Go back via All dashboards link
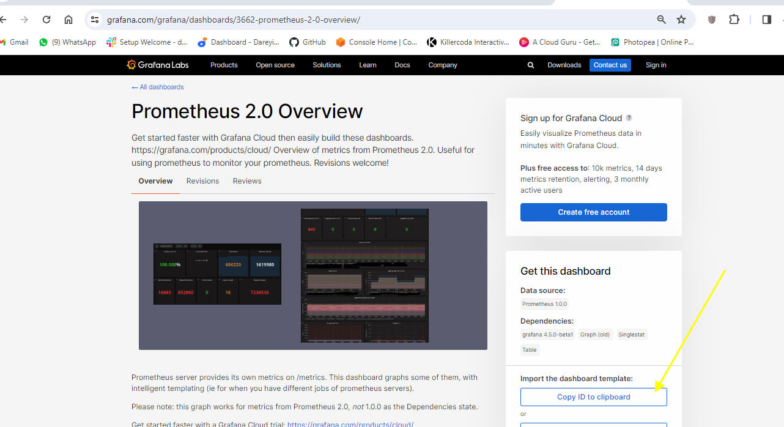 click(161, 87)
